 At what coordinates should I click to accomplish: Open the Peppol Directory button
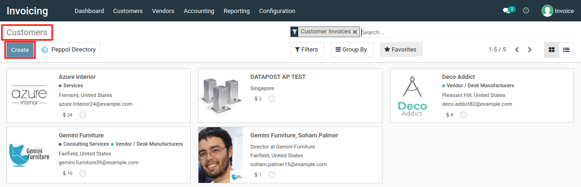[x=68, y=50]
